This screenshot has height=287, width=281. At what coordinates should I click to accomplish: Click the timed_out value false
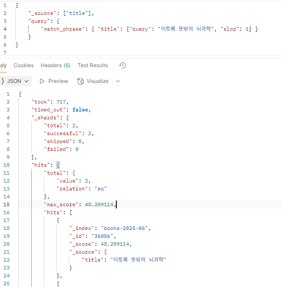(80, 110)
